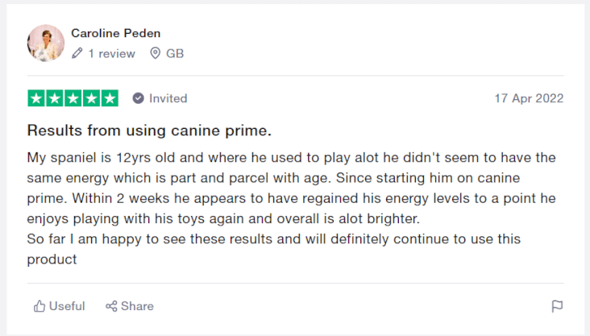Click the share network icon

[111, 306]
